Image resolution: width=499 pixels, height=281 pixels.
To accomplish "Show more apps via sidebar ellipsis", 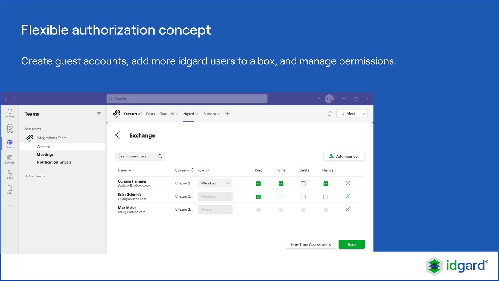I will coord(10,205).
